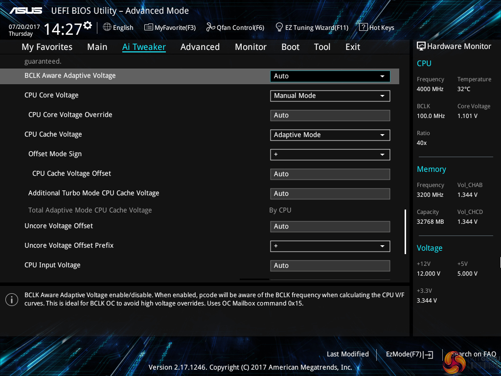The image size is (501, 376).
Task: Open the Hot Keys question mark icon
Action: [363, 27]
